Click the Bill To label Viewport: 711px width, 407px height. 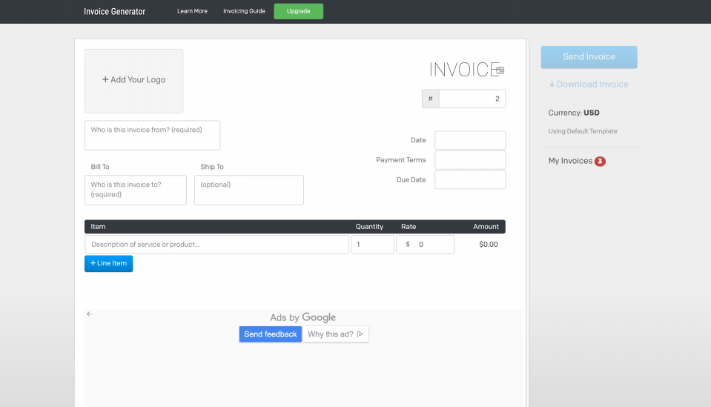click(x=100, y=167)
